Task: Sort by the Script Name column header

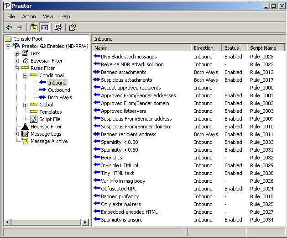Action: pos(266,48)
